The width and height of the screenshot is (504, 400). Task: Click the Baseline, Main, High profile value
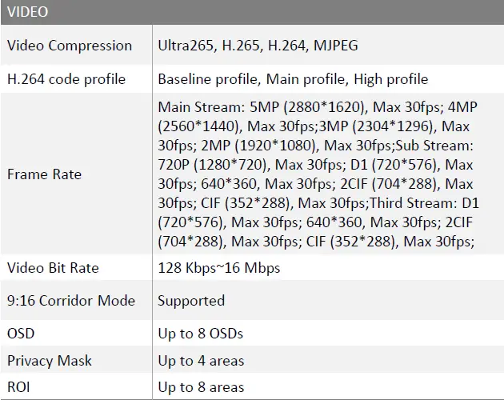click(x=293, y=79)
